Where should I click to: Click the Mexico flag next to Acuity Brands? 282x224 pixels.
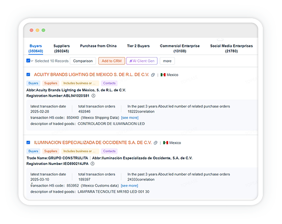163,75
